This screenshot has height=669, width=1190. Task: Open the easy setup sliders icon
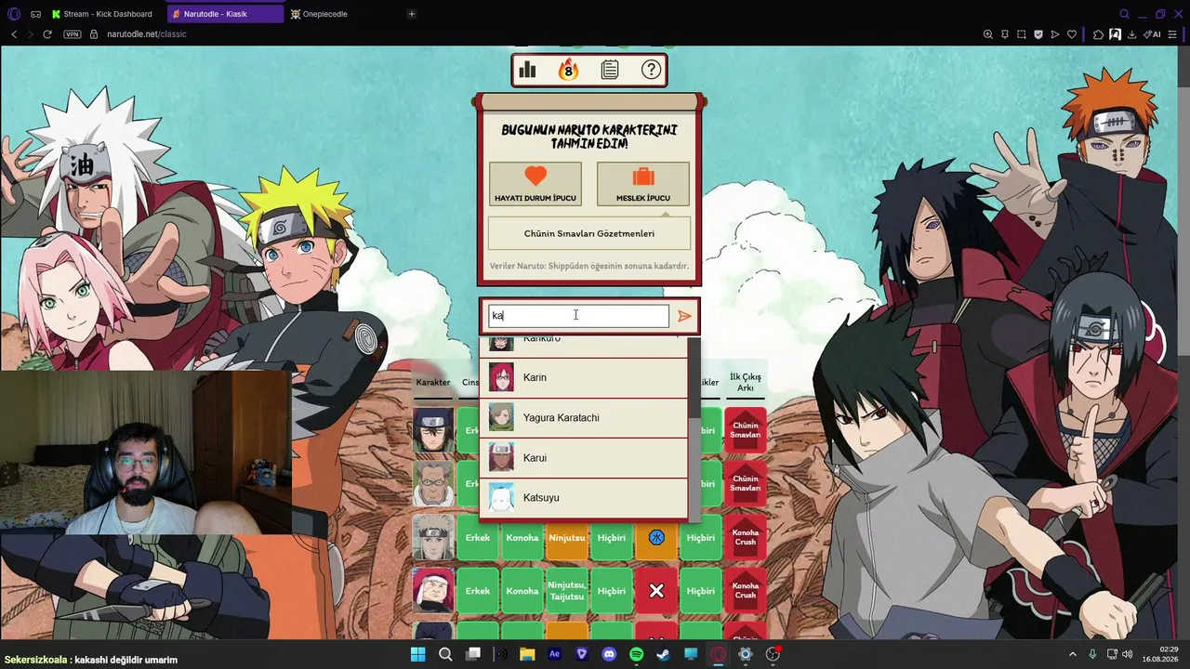coord(1174,34)
